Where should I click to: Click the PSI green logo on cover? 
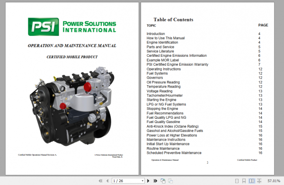pos(44,27)
